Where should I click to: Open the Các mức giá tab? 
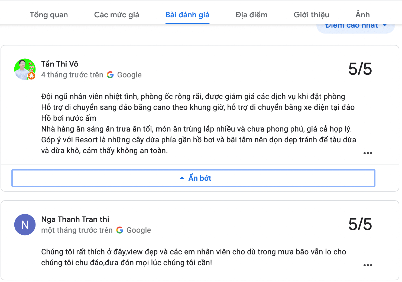tap(116, 15)
